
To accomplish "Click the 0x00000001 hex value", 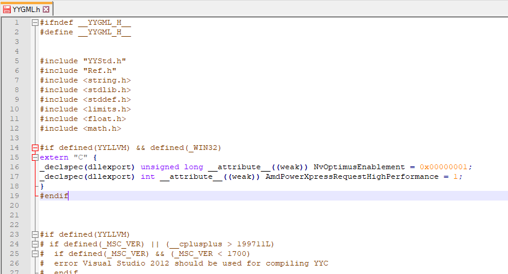I will [444, 167].
